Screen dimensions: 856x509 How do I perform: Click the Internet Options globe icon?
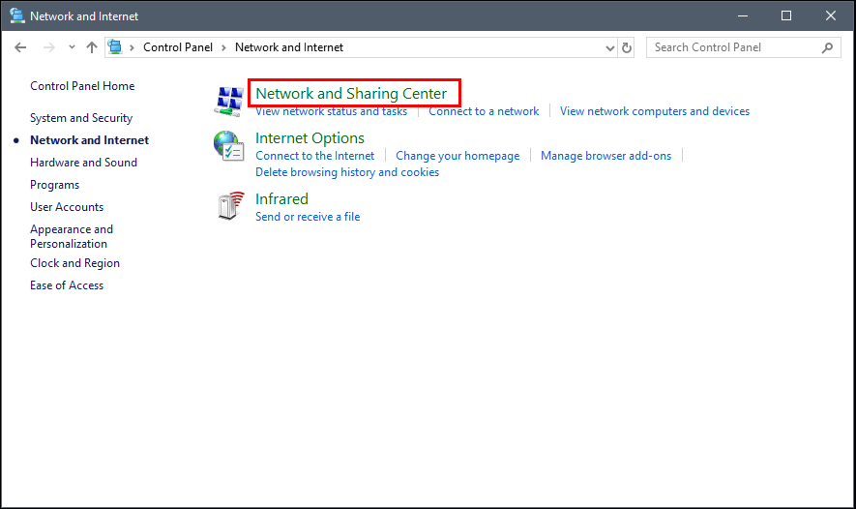tap(228, 146)
